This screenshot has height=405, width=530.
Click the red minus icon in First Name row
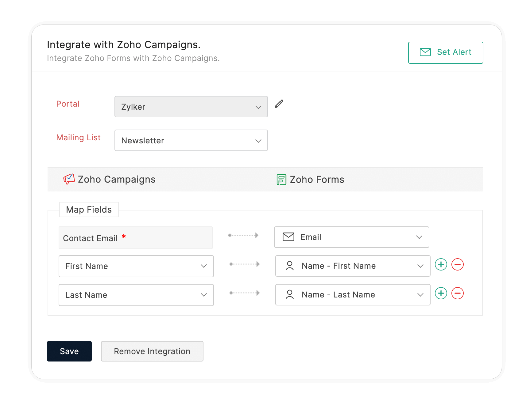(457, 264)
